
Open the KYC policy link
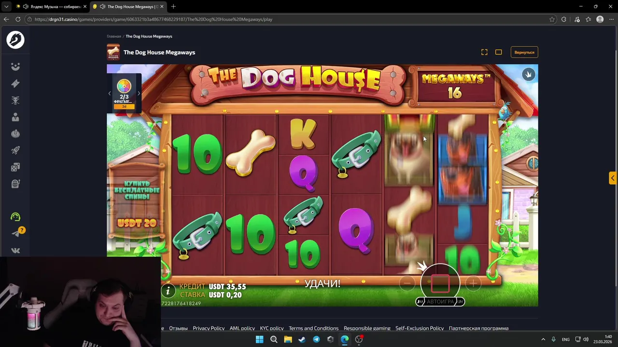pyautogui.click(x=272, y=328)
